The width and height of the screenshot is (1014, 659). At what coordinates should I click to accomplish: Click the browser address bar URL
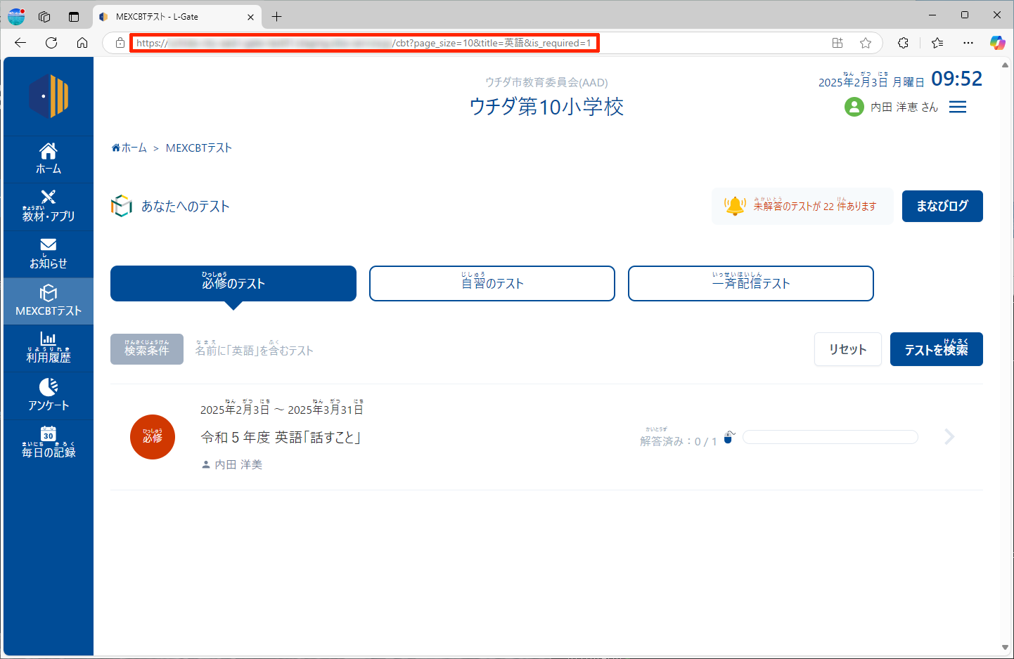[x=364, y=43]
